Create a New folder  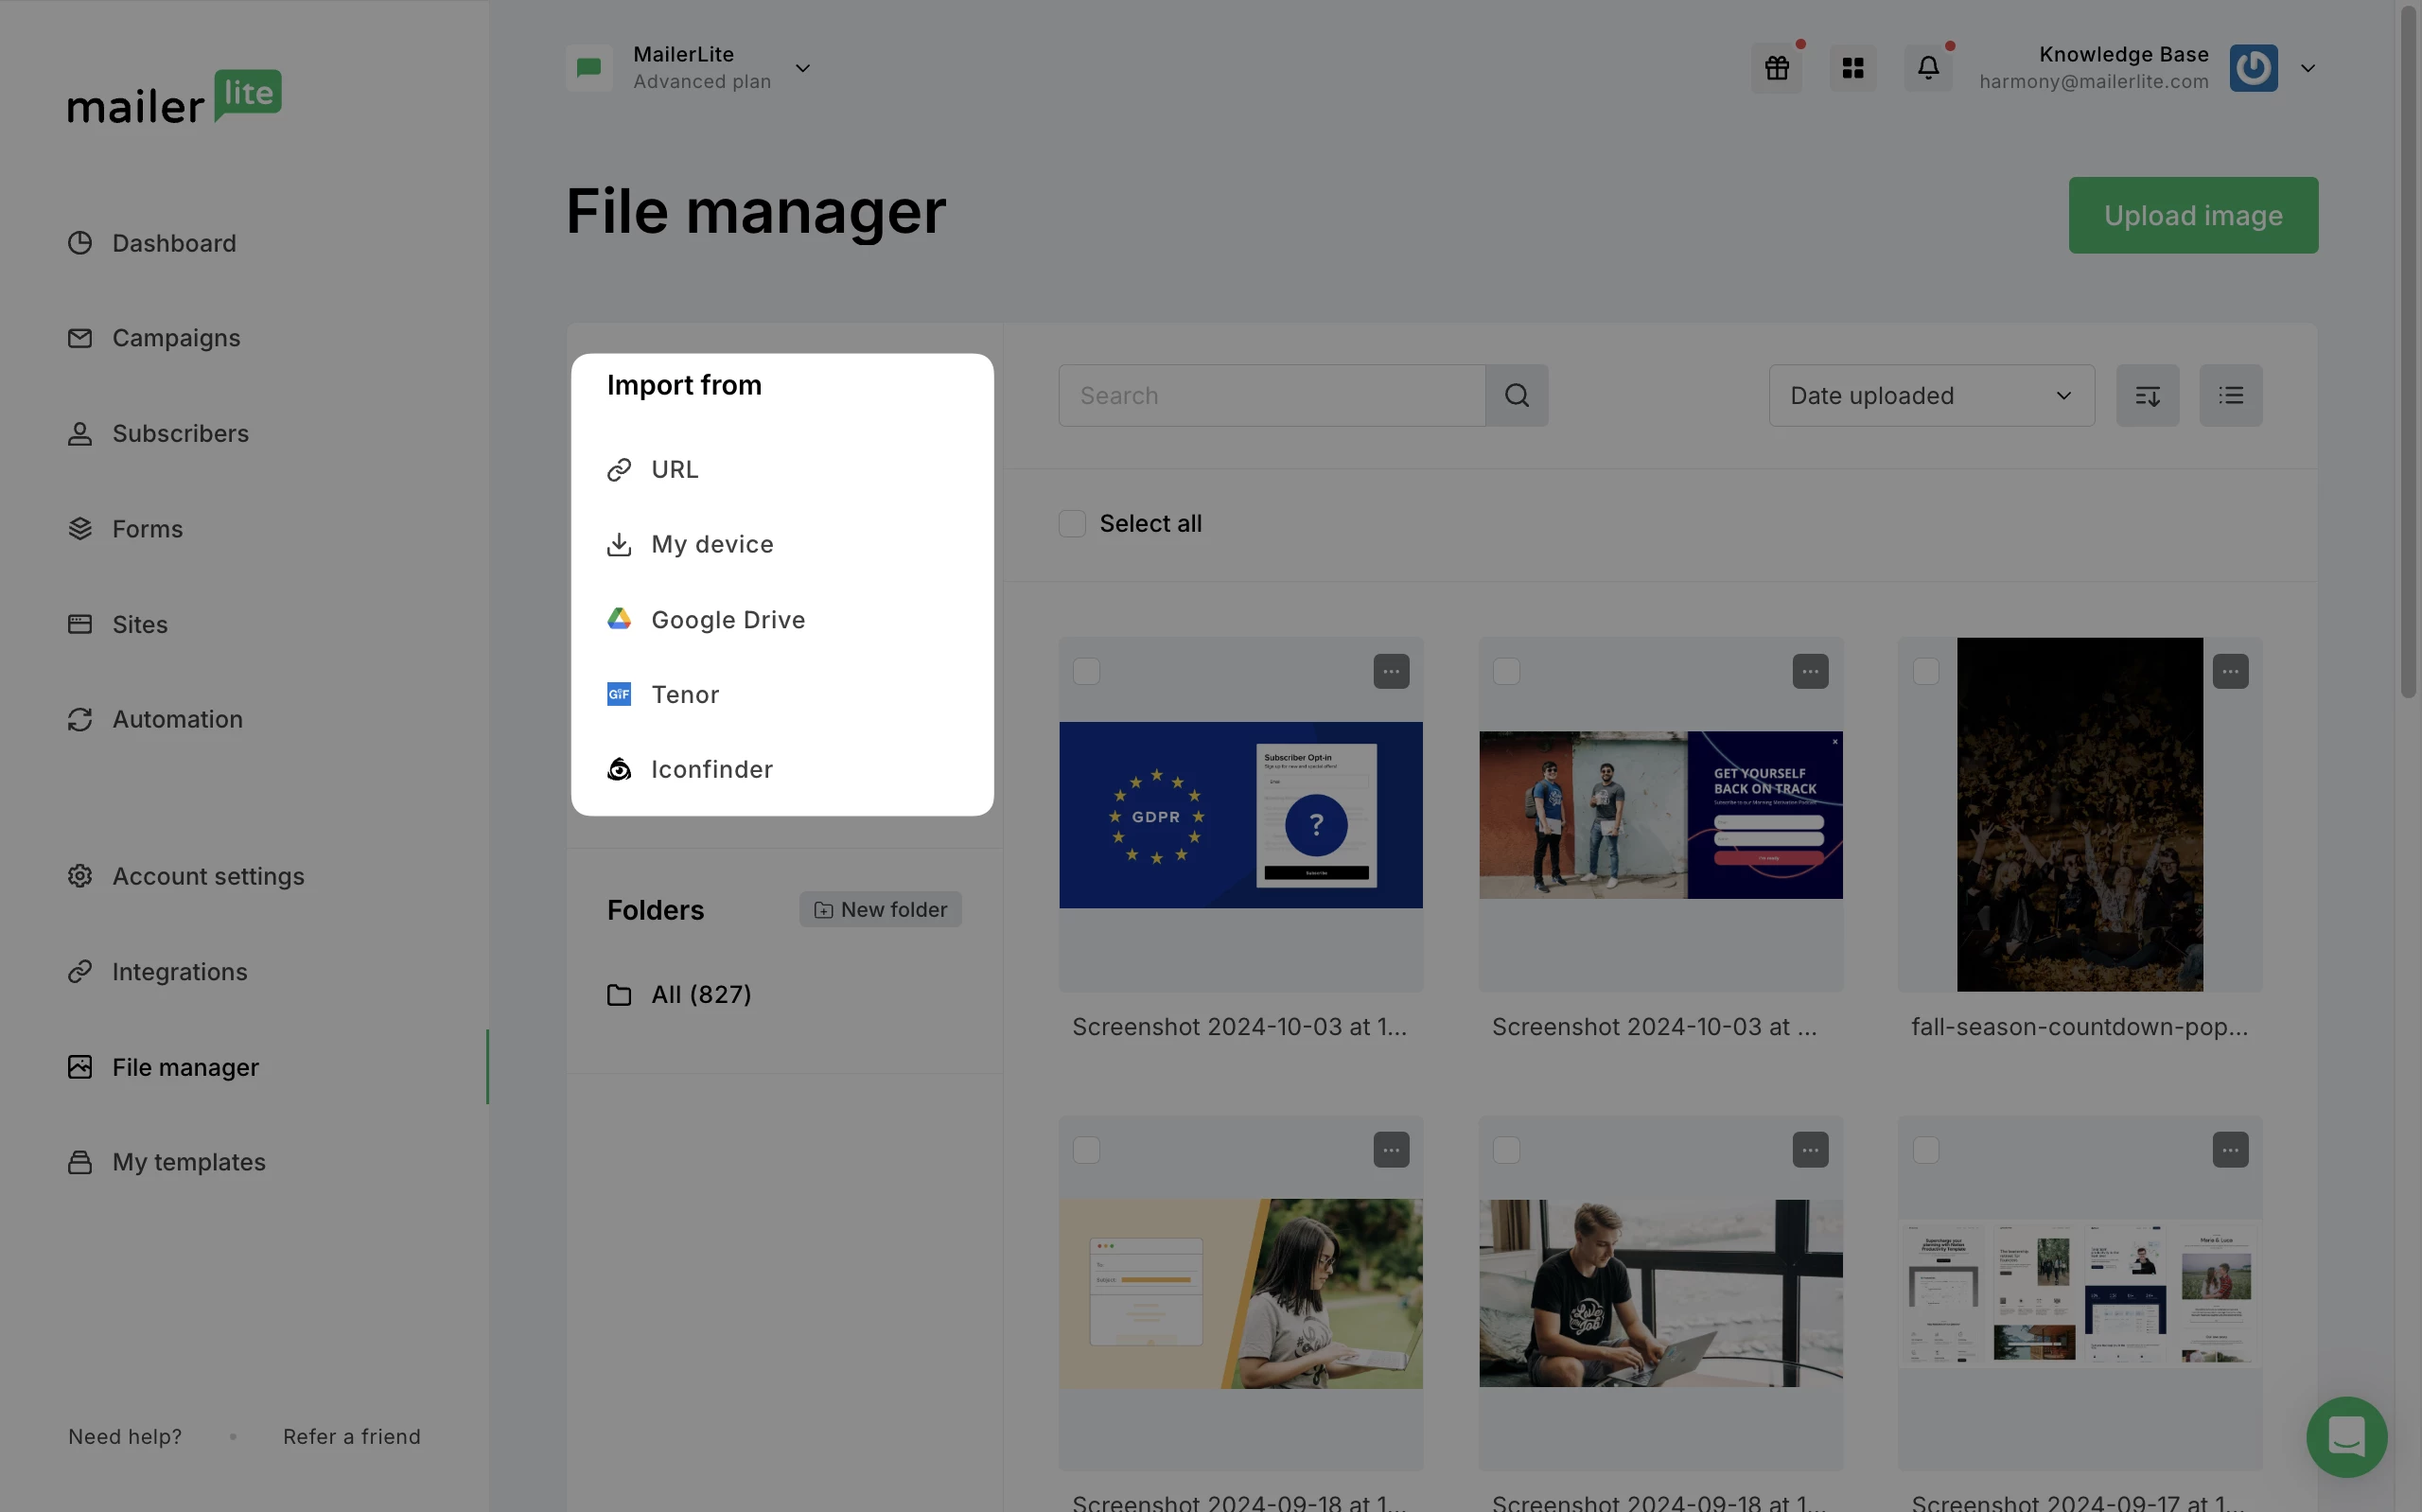[880, 910]
